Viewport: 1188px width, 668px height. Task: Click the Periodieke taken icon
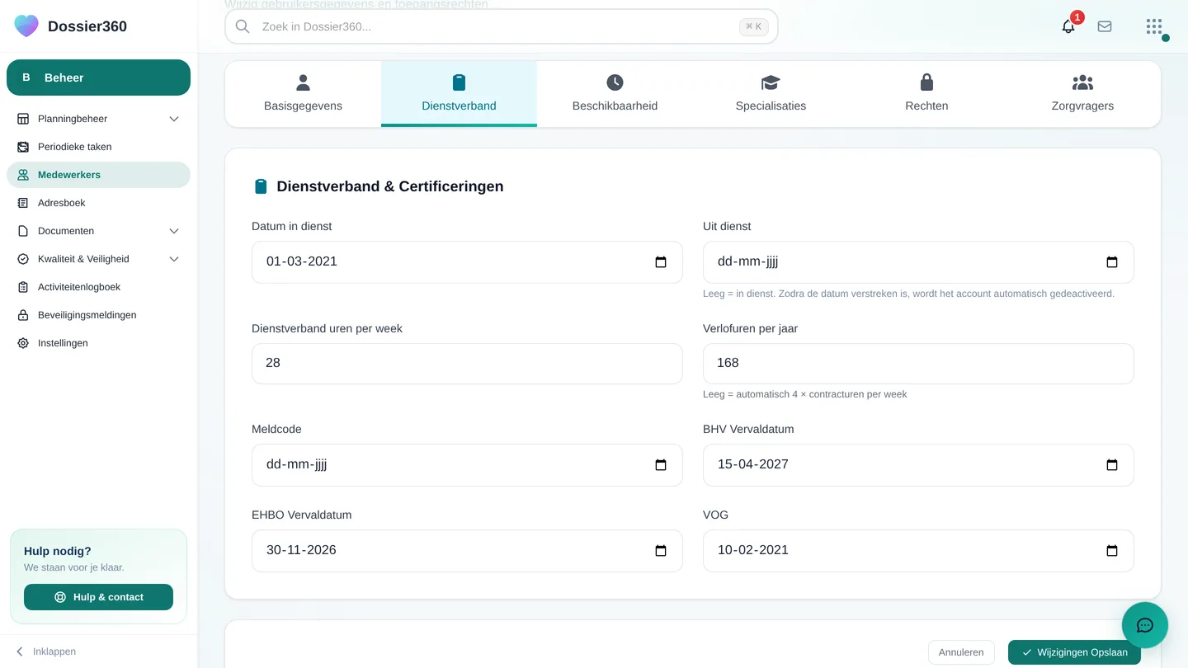coord(23,147)
